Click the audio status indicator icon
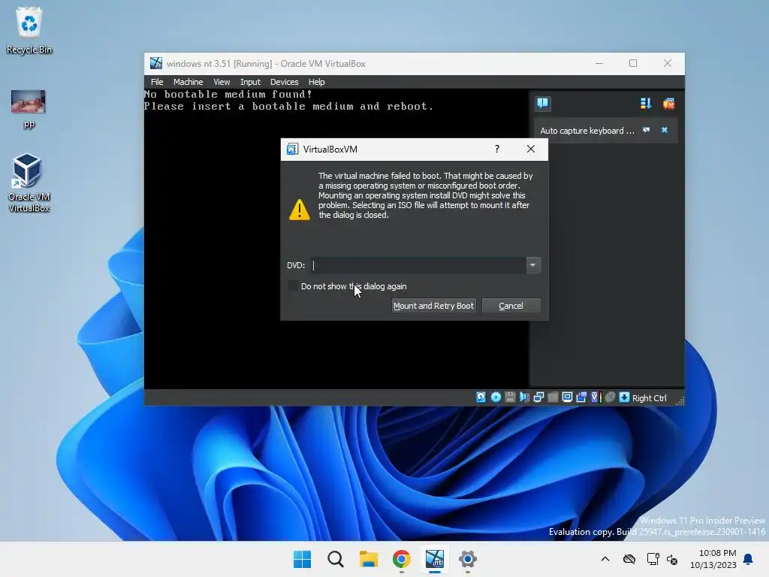 524,397
